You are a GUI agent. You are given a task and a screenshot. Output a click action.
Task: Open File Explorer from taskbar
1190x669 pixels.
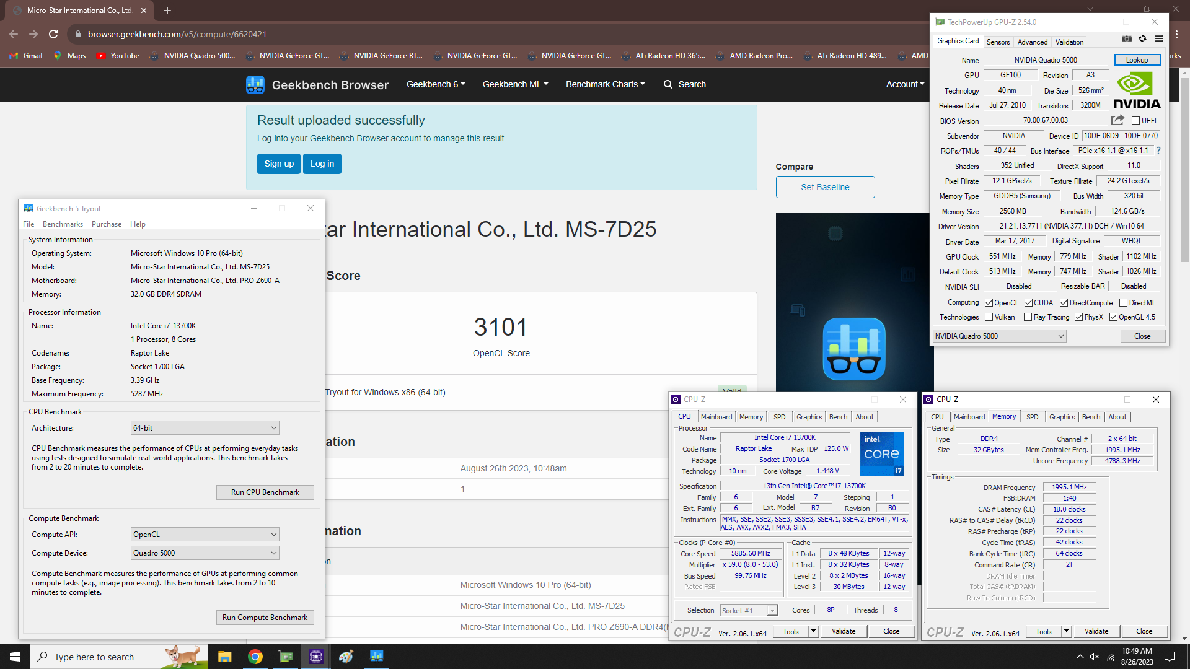click(224, 657)
